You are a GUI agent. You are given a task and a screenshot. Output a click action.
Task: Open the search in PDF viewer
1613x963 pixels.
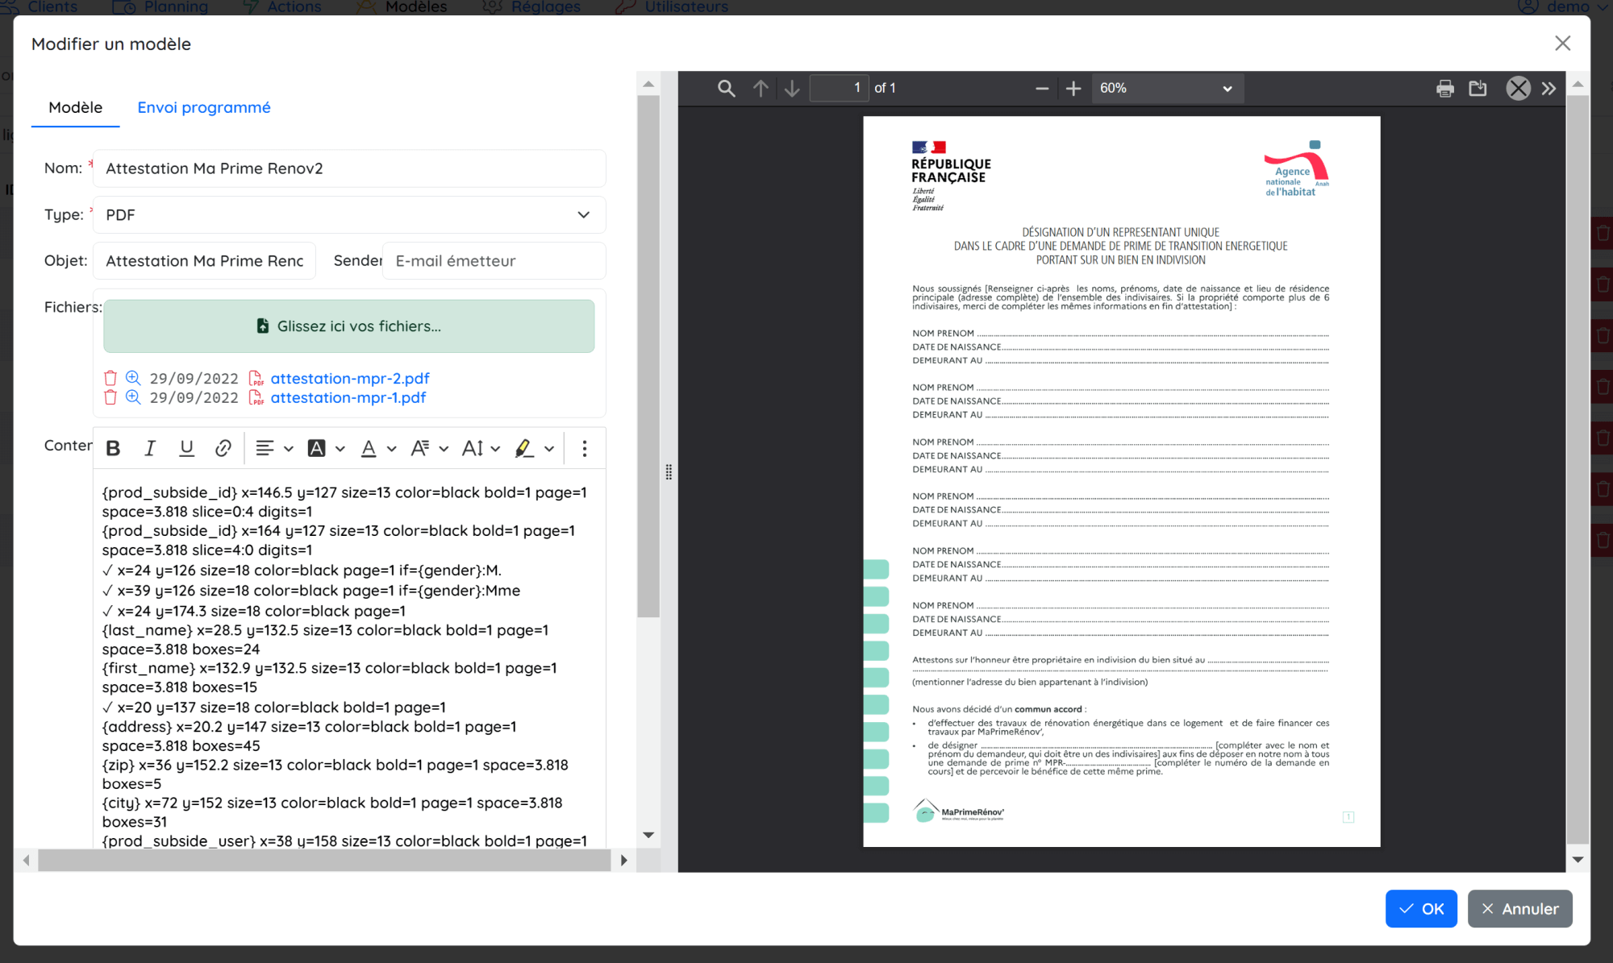point(726,89)
